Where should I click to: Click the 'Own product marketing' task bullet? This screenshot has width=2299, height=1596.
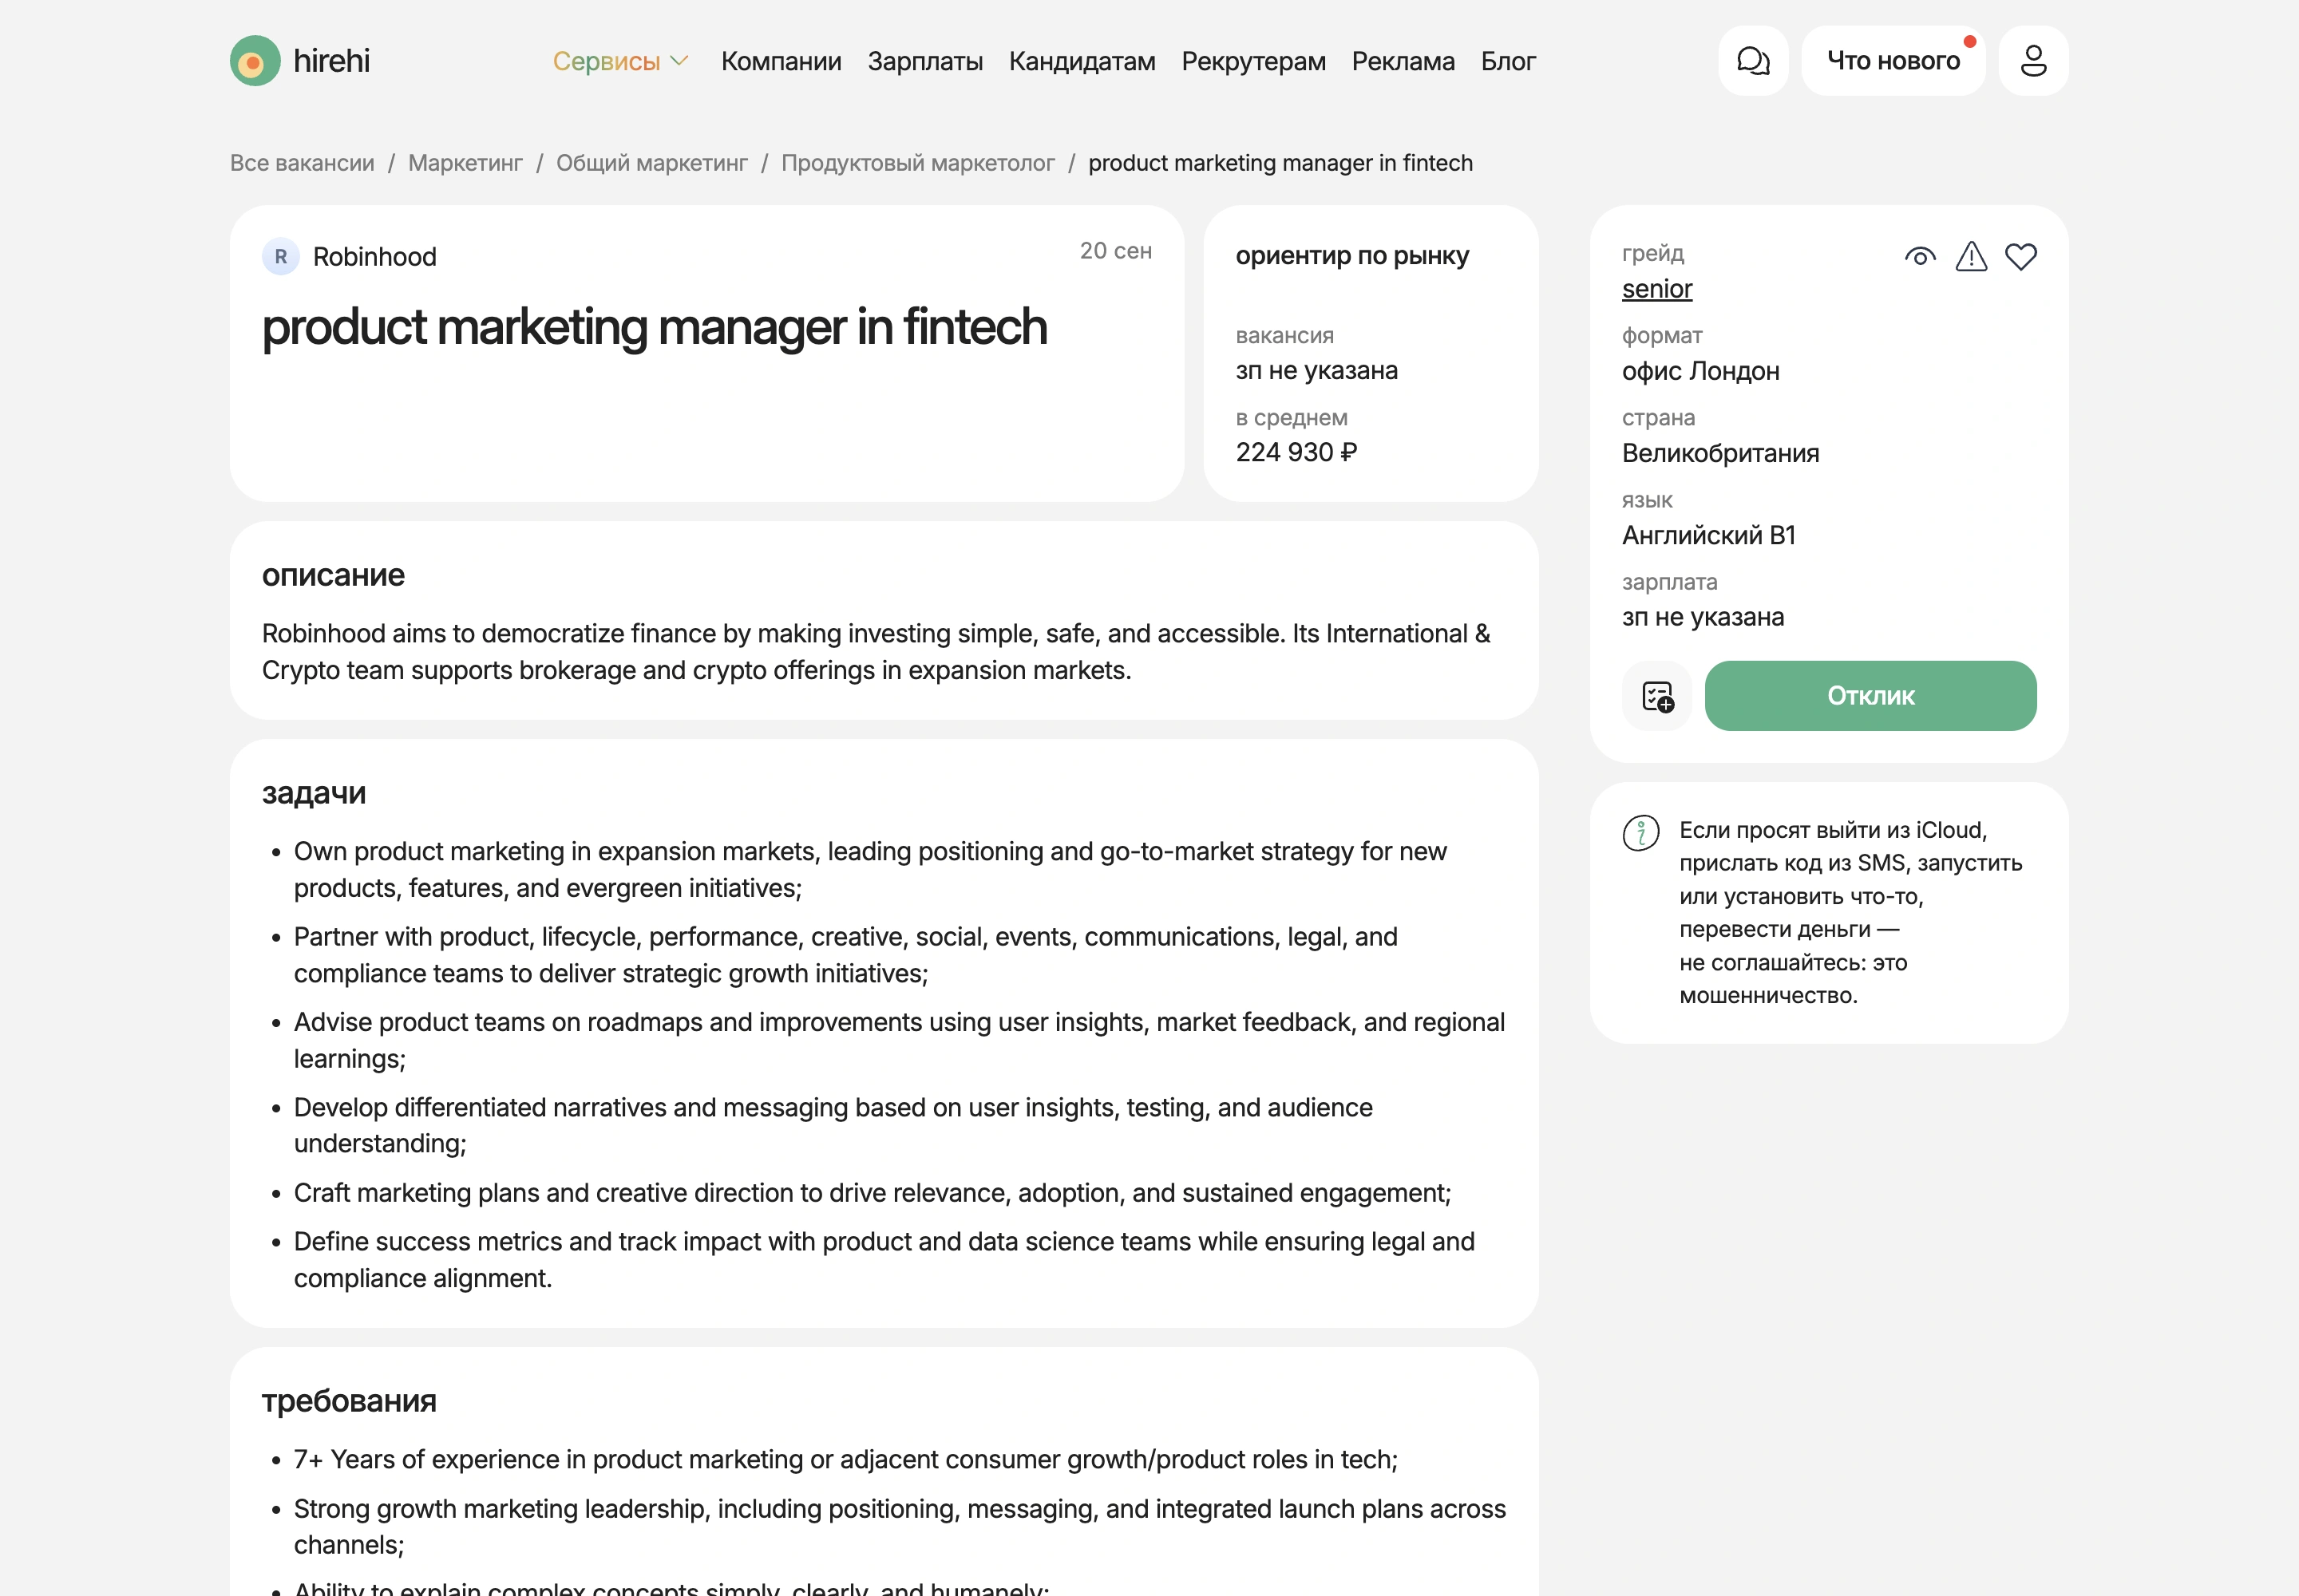pyautogui.click(x=870, y=870)
